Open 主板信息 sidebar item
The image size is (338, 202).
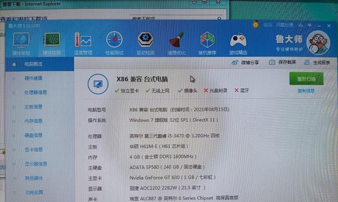click(33, 107)
